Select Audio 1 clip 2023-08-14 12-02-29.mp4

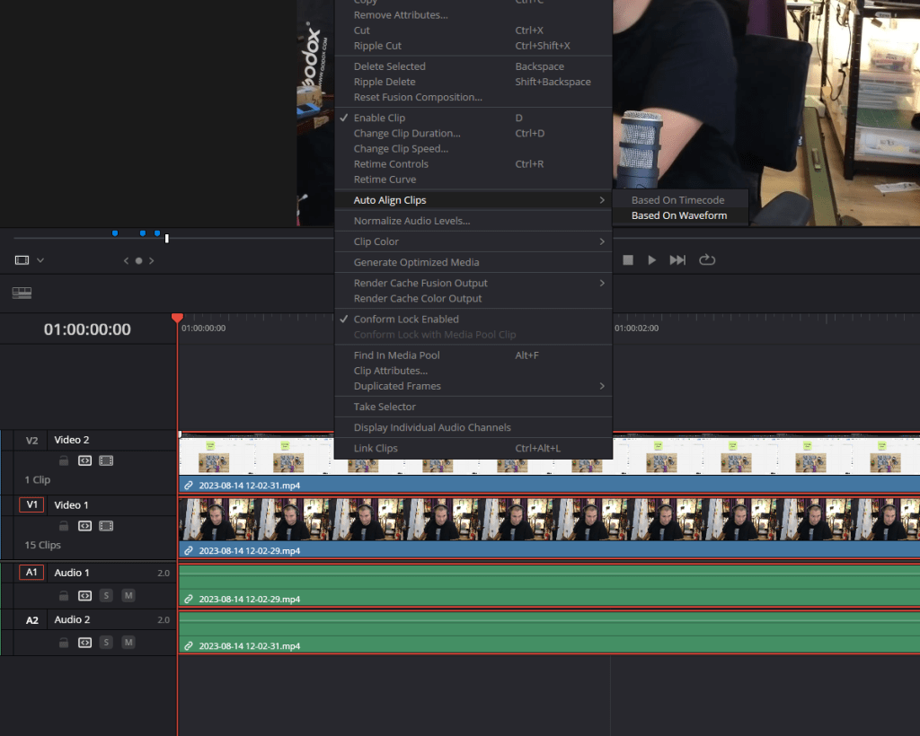tap(549, 585)
